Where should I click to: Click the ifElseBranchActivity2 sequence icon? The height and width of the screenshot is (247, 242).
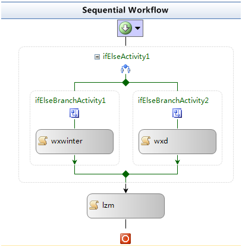pyautogui.click(x=177, y=113)
